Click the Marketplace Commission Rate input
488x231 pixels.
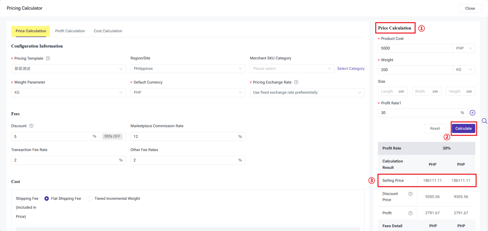(x=188, y=137)
